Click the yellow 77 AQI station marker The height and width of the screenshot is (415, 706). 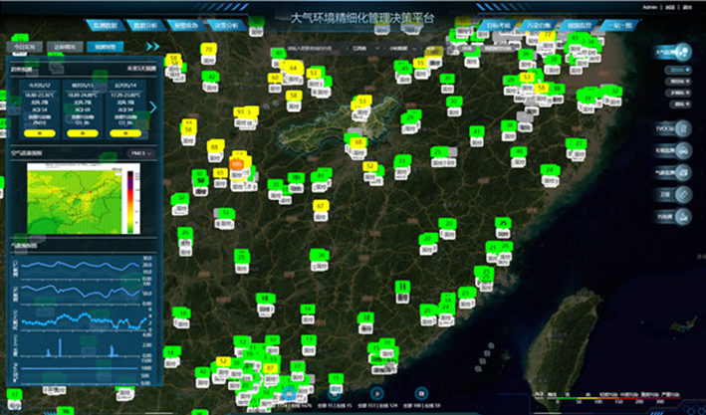[547, 35]
